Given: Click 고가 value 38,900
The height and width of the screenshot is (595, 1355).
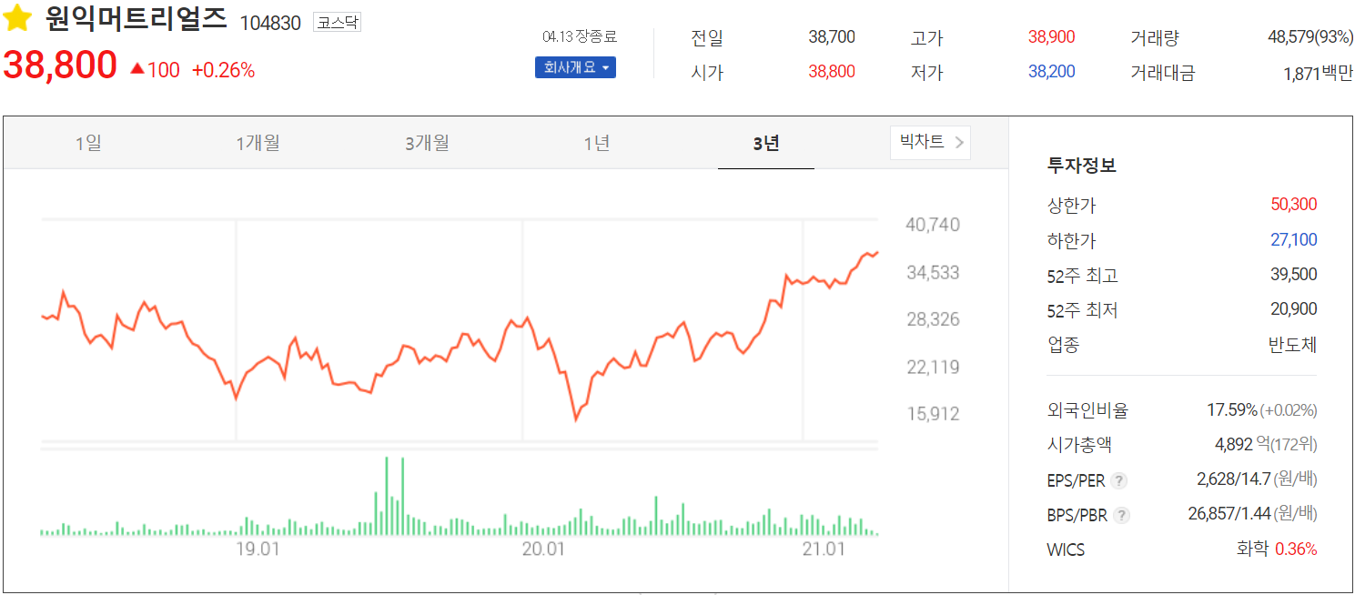Looking at the screenshot, I should [x=1051, y=37].
